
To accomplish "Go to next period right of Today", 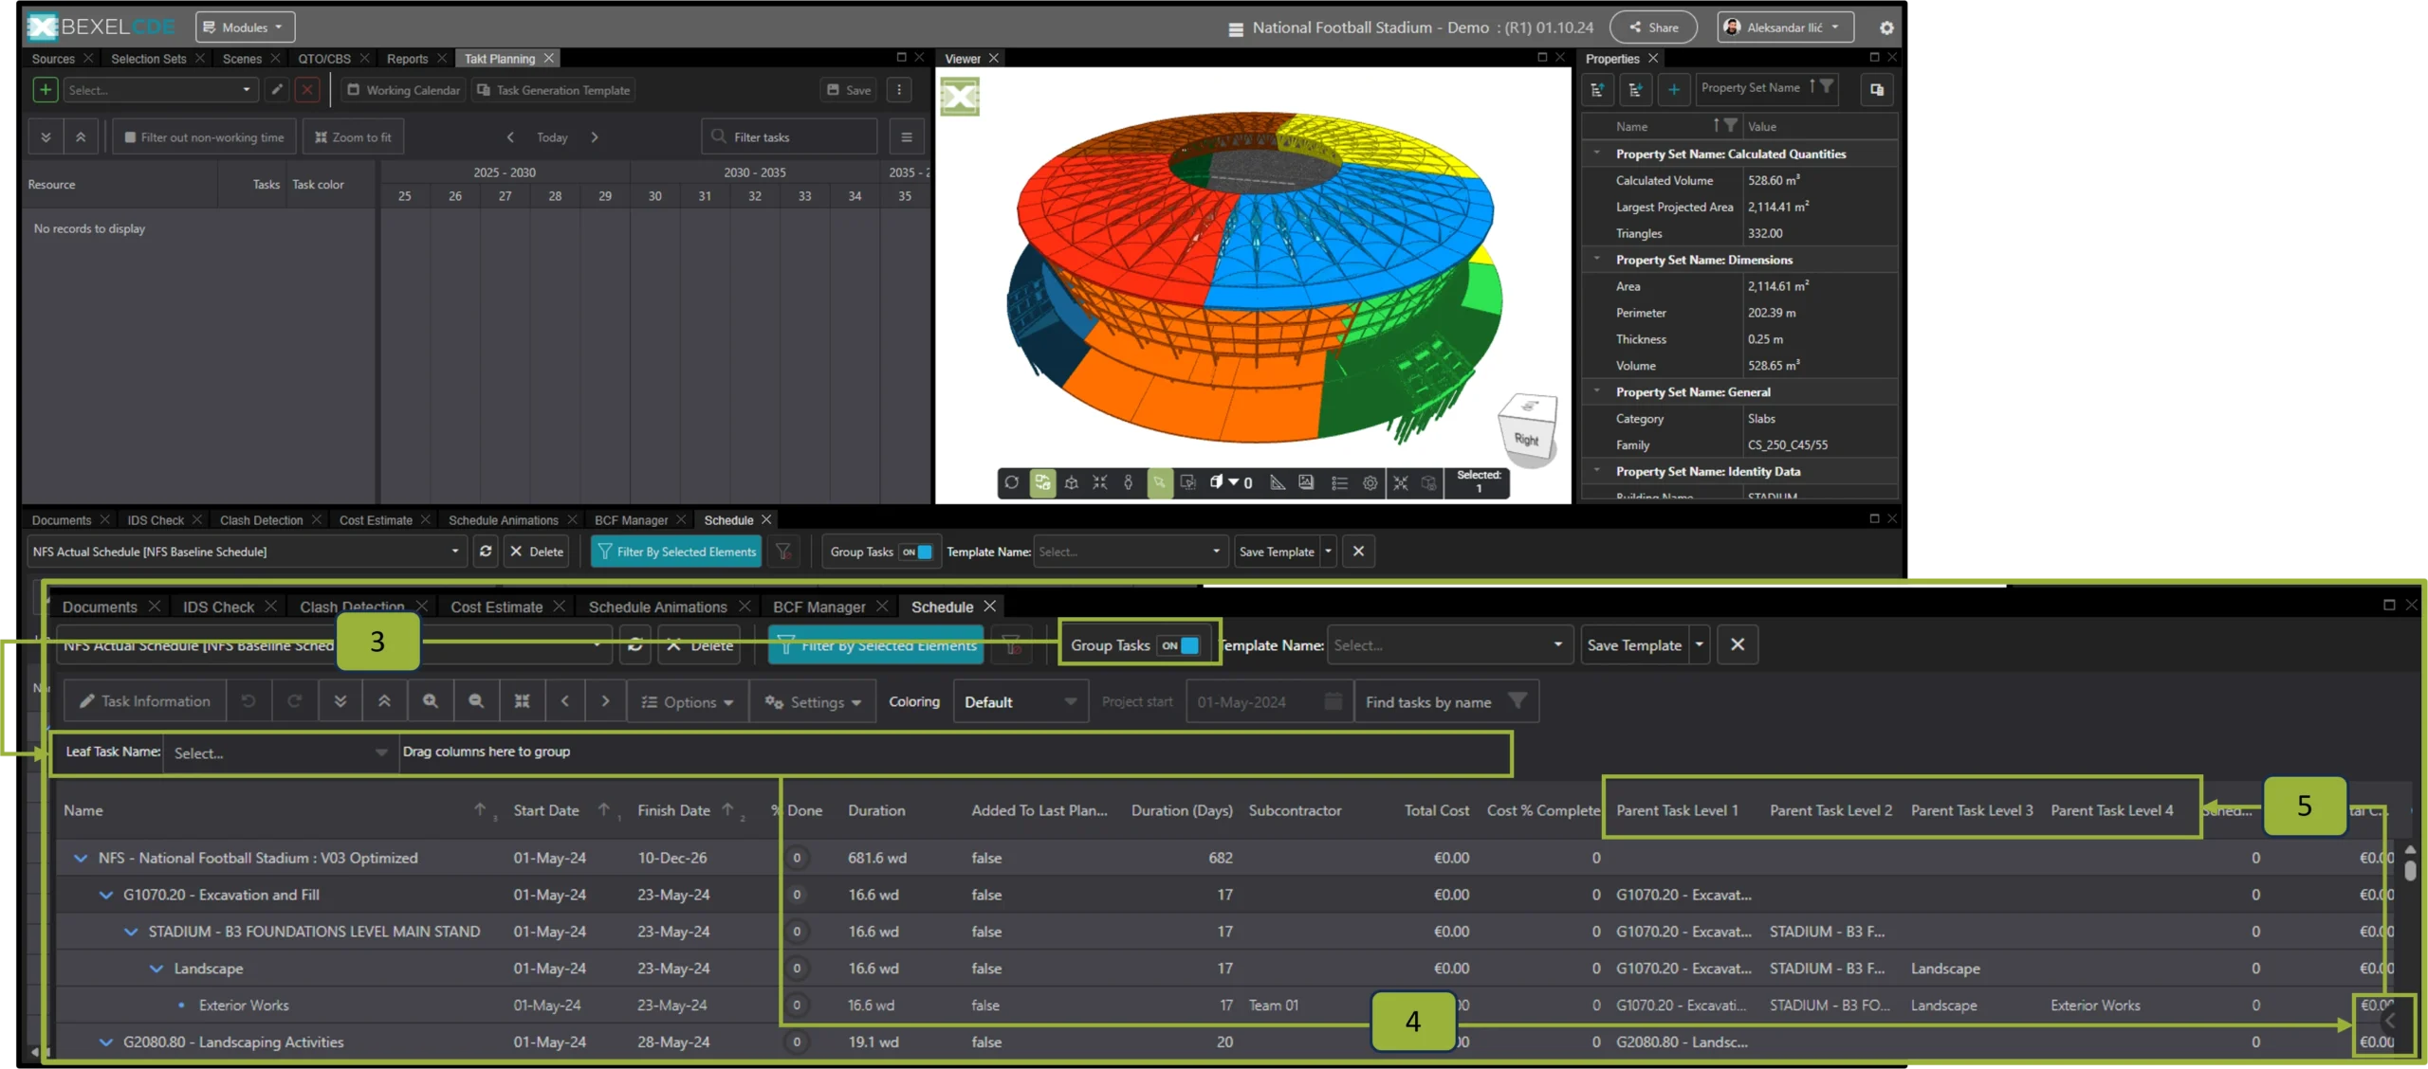I will (595, 137).
